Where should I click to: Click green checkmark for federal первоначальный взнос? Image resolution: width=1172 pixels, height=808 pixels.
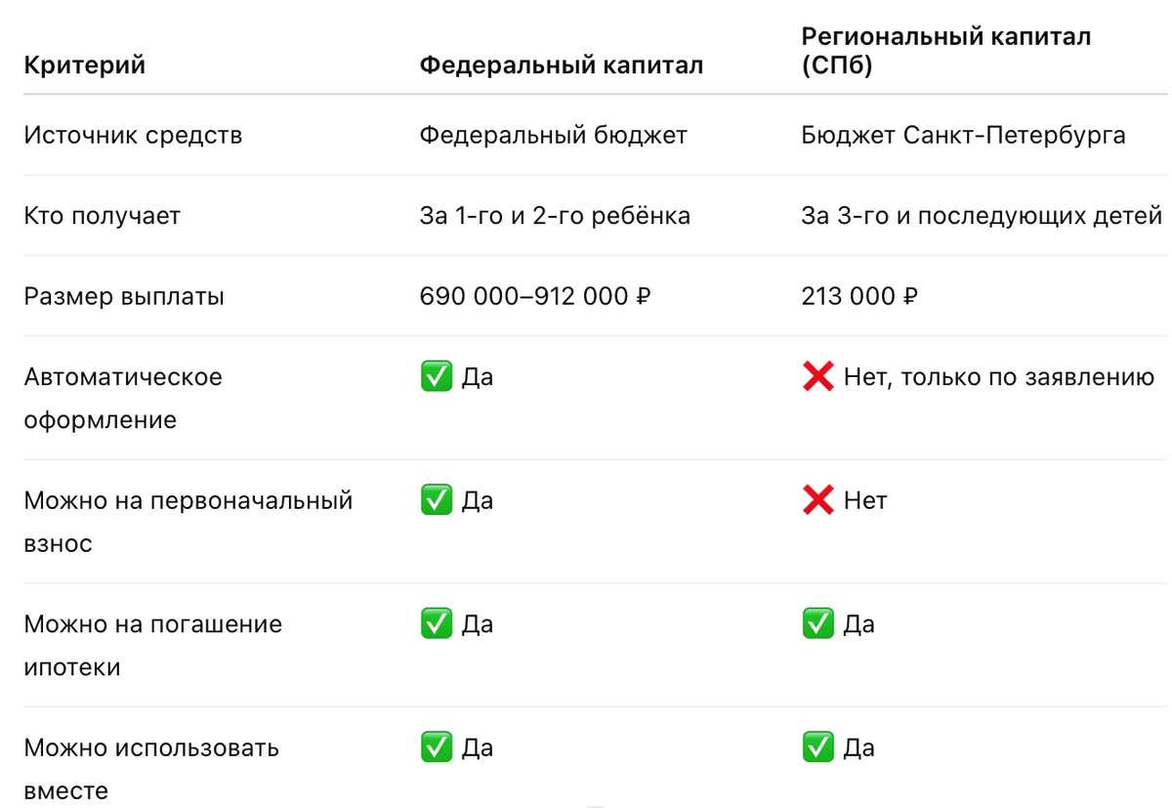coord(436,501)
